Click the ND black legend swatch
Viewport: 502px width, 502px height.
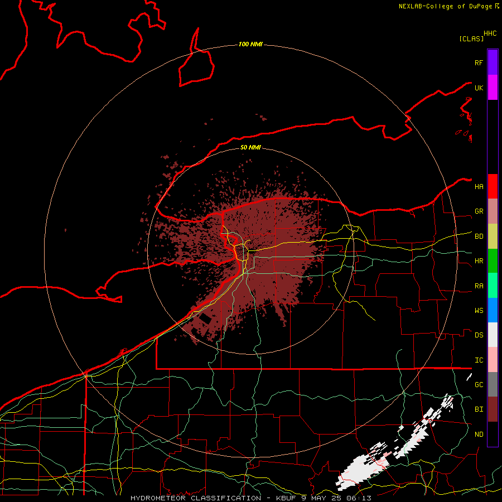pos(493,434)
